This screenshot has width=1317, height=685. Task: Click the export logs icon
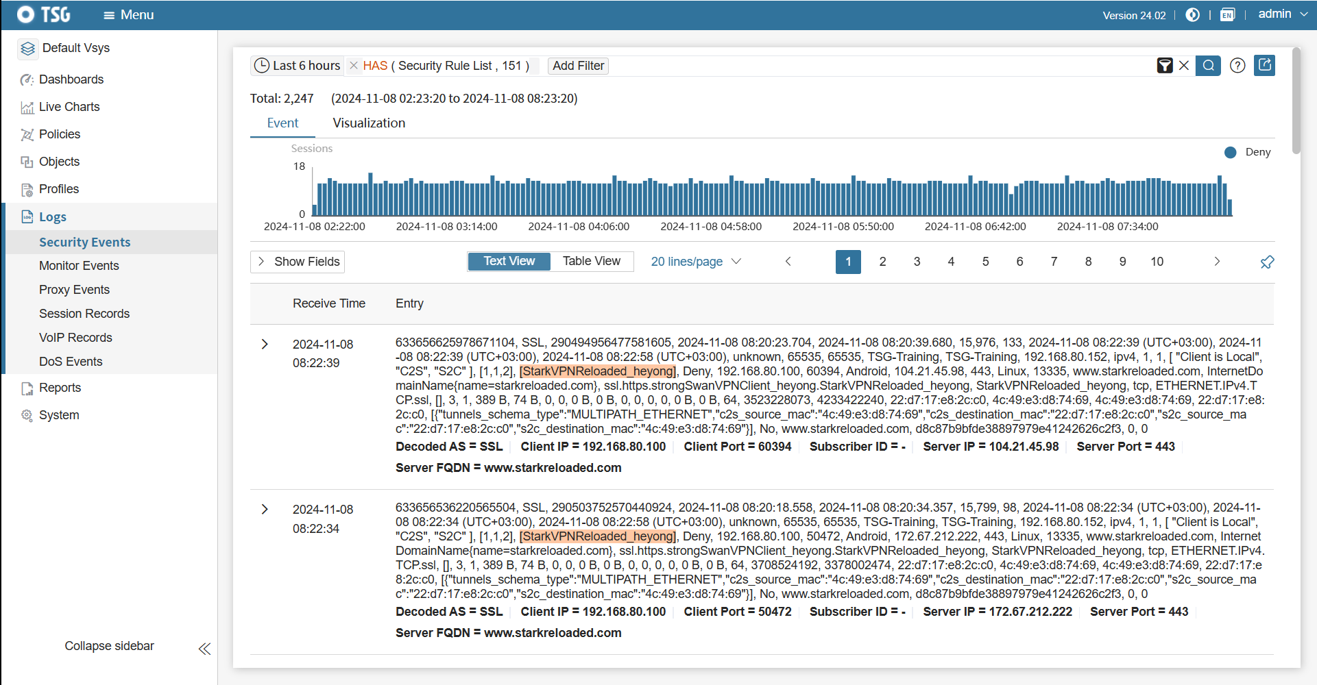click(x=1264, y=66)
